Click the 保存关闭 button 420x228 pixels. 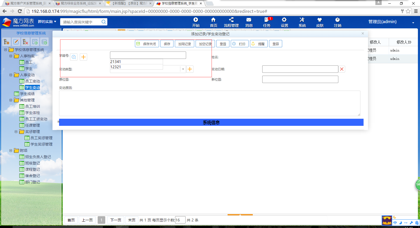coord(147,44)
